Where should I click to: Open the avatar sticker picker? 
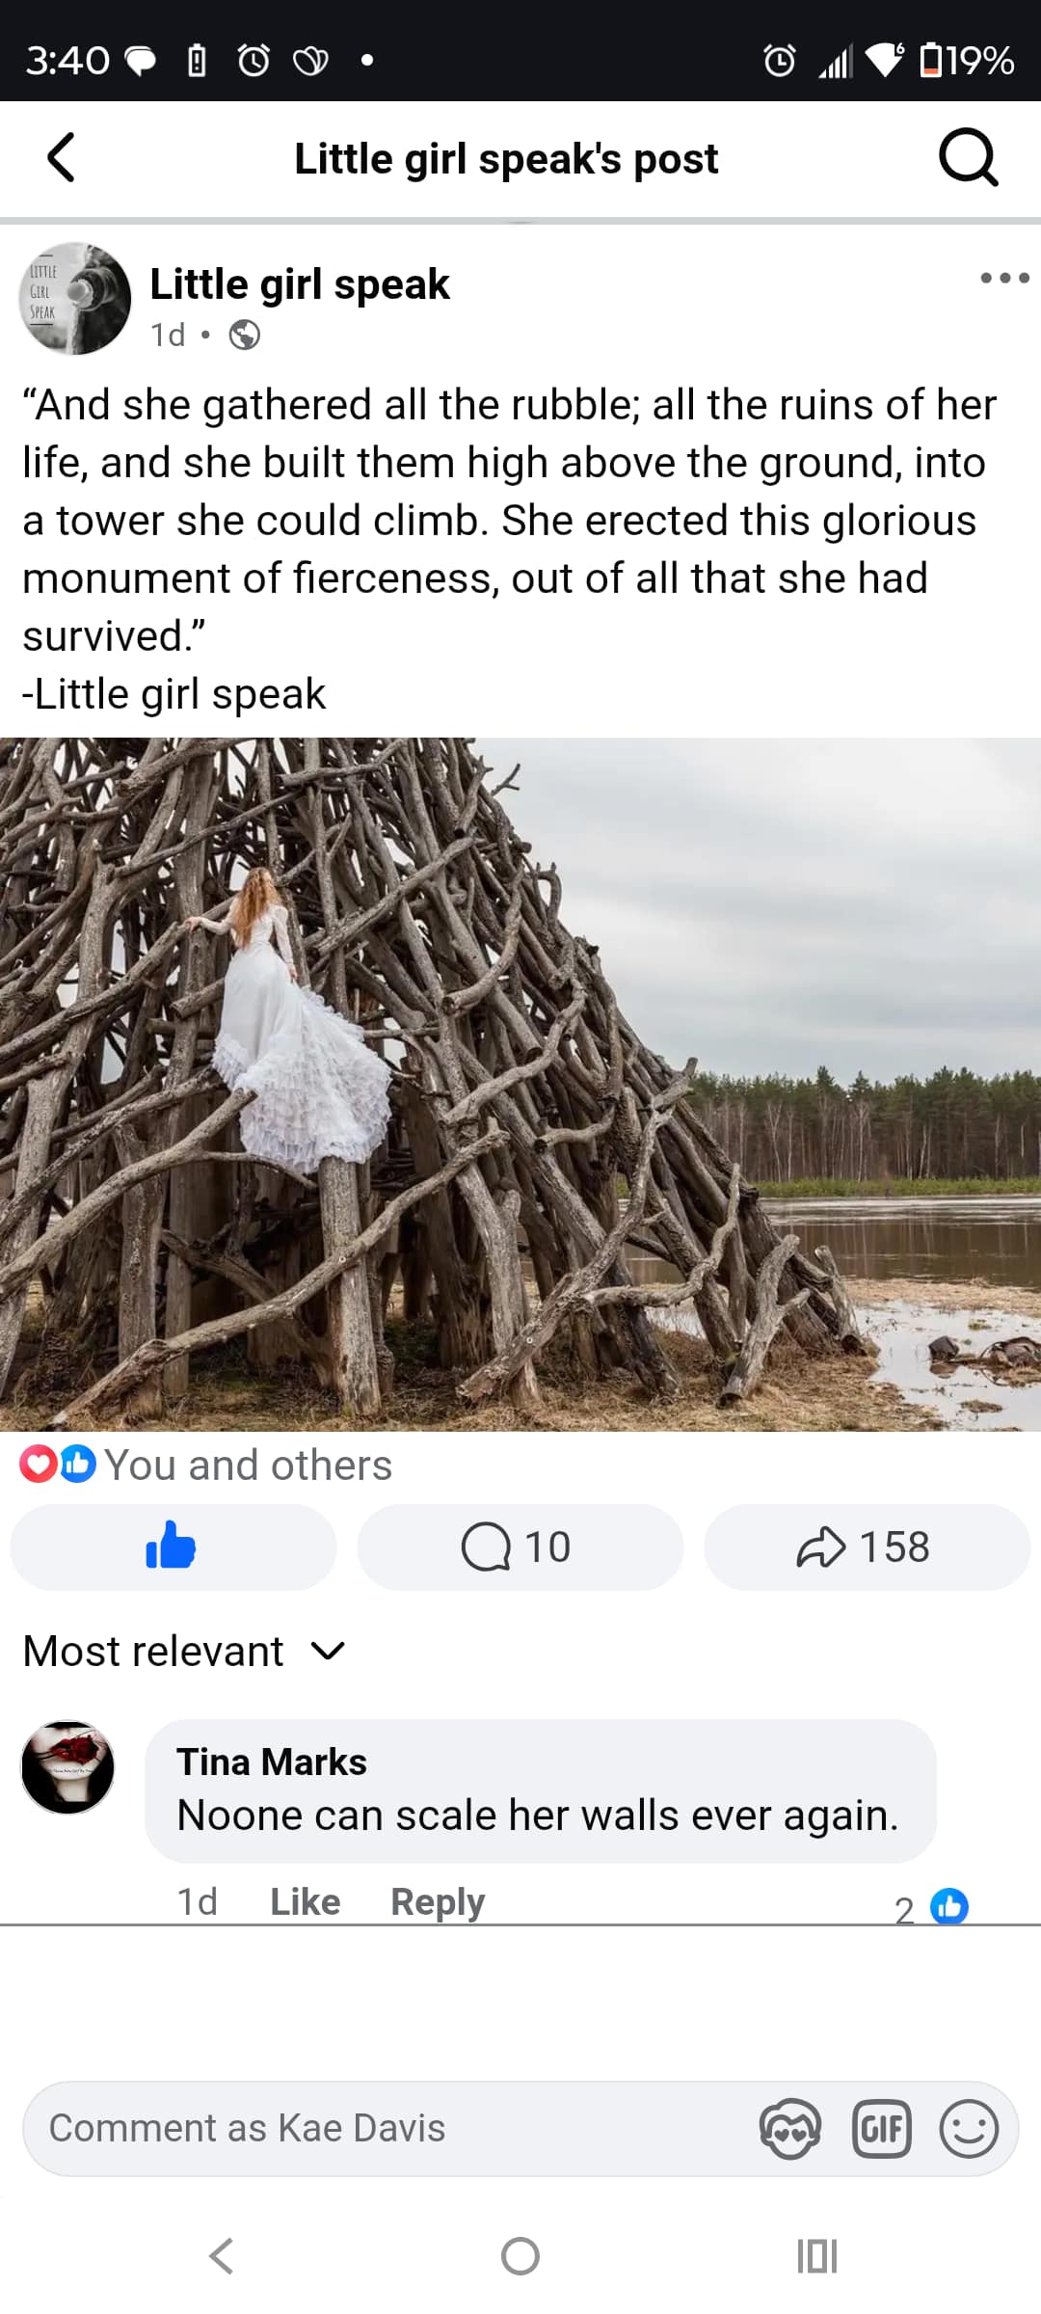tap(789, 2129)
